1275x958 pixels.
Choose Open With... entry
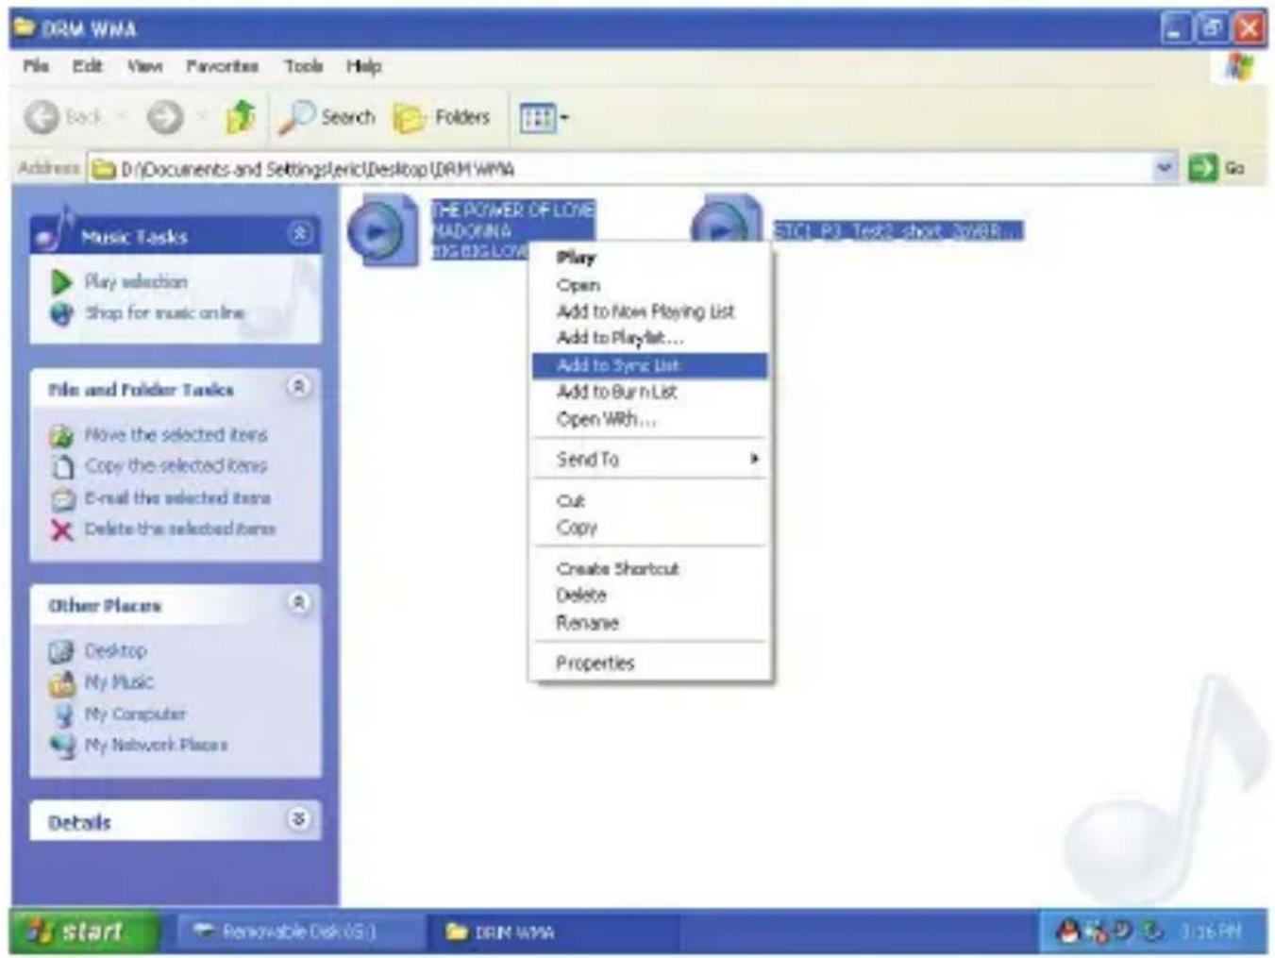tap(650, 419)
